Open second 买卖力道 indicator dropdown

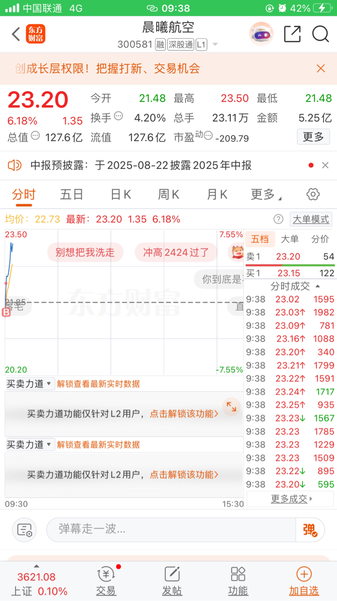[30, 444]
